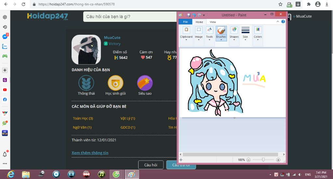The width and height of the screenshot is (333, 179).
Task: Open Paint Help with the question mark icon
Action: [x=283, y=22]
